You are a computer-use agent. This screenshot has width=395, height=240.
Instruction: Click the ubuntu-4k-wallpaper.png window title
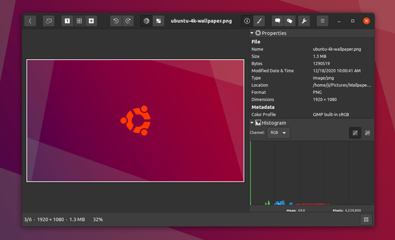[201, 21]
